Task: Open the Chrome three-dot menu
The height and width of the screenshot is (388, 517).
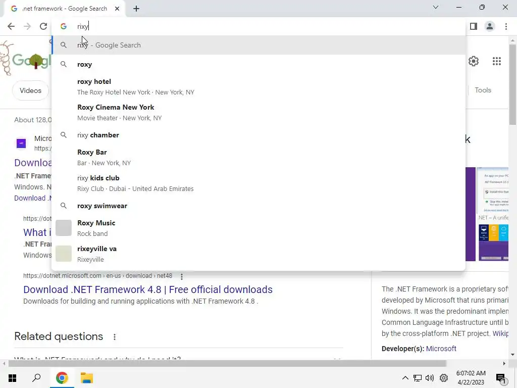Action: tap(506, 26)
